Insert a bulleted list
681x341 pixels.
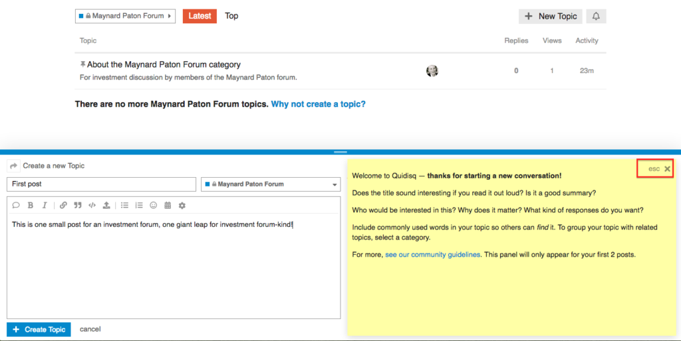[124, 206]
